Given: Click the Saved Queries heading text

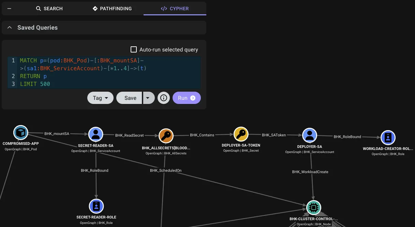Looking at the screenshot, I should [x=38, y=28].
